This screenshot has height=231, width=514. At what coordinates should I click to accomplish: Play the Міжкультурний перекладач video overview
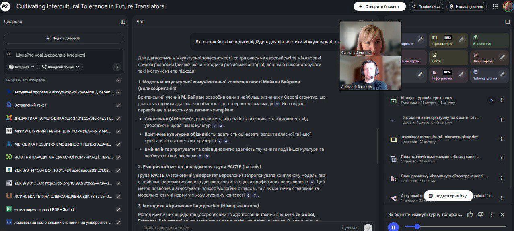tap(491, 101)
